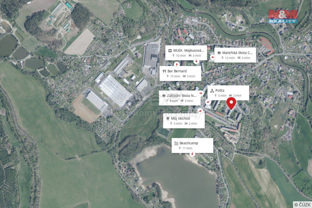Screen dimensions: 312x208
Task: Click the red property location pin
Action: click(231, 104)
